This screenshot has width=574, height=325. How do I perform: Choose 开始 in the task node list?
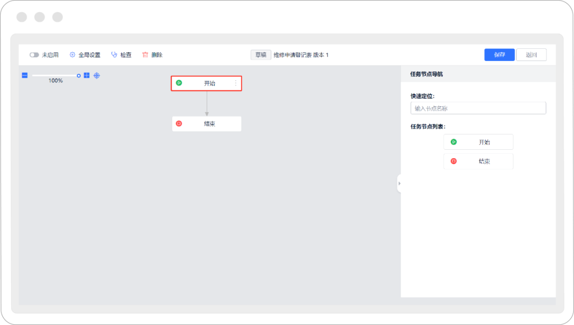tap(478, 142)
